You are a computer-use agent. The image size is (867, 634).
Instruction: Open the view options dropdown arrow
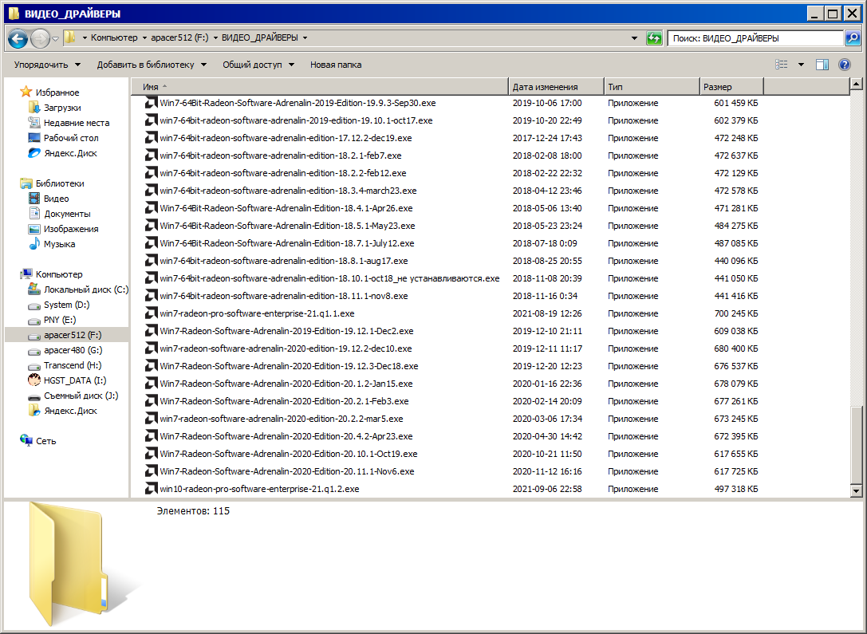(801, 65)
